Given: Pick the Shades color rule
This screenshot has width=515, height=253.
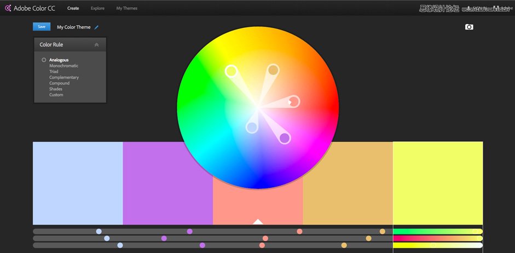Looking at the screenshot, I should (56, 89).
